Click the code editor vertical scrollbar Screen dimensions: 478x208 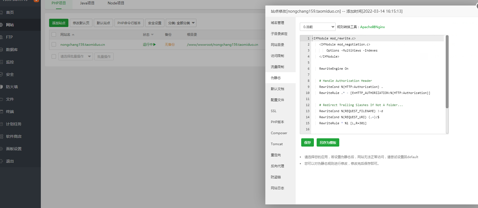click(x=447, y=72)
